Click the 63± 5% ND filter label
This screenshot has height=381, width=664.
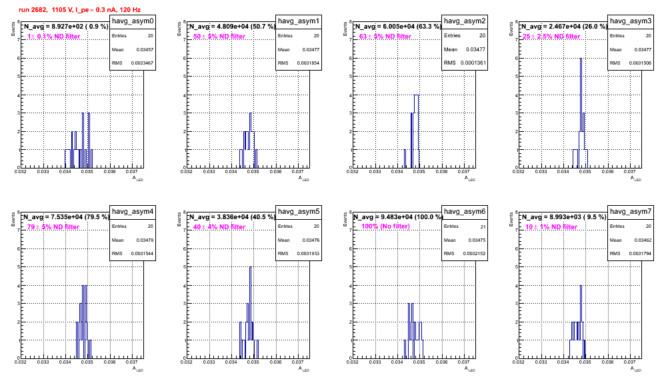click(385, 37)
